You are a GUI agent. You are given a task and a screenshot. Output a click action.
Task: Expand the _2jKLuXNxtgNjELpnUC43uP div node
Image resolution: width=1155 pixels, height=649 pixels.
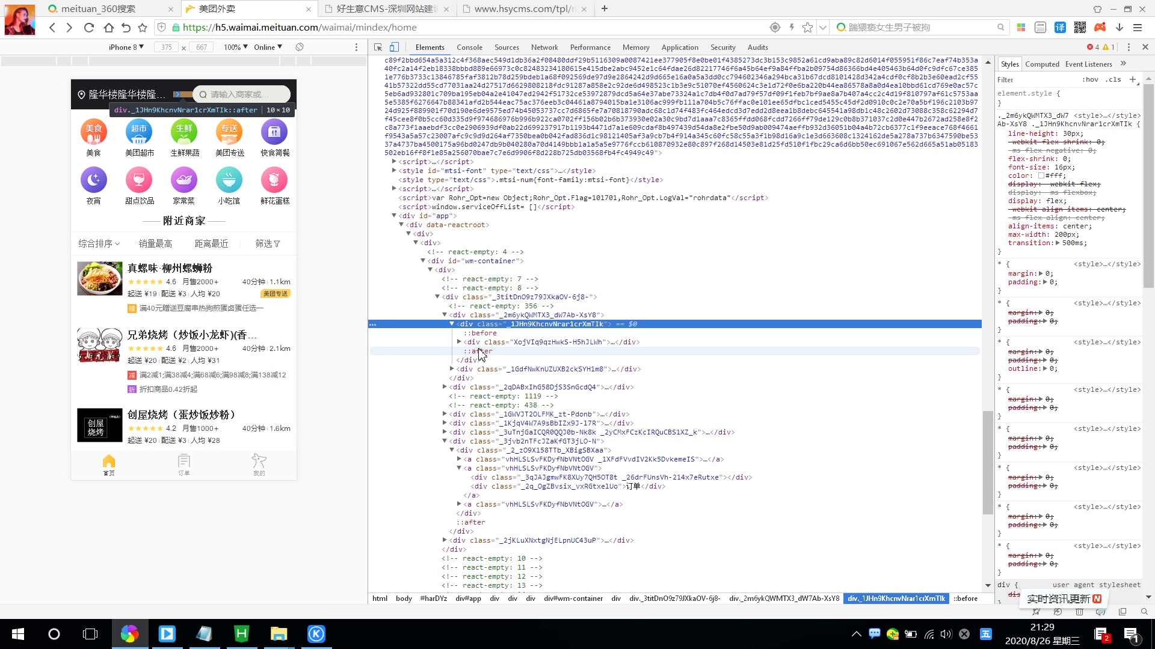[445, 540]
